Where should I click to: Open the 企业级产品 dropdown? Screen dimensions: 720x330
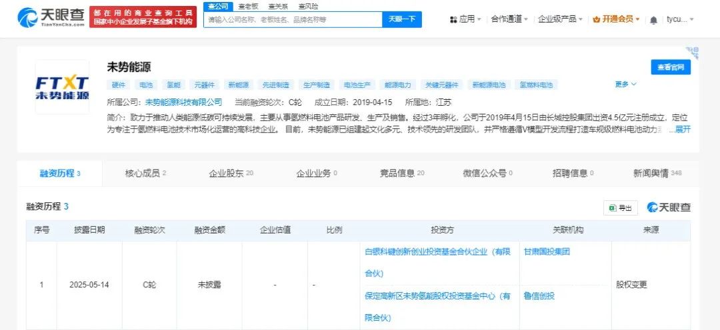(x=560, y=19)
